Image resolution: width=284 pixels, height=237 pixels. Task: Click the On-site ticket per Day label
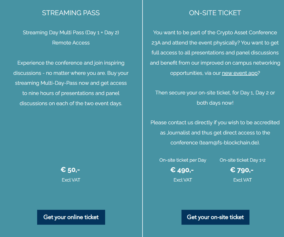(183, 160)
